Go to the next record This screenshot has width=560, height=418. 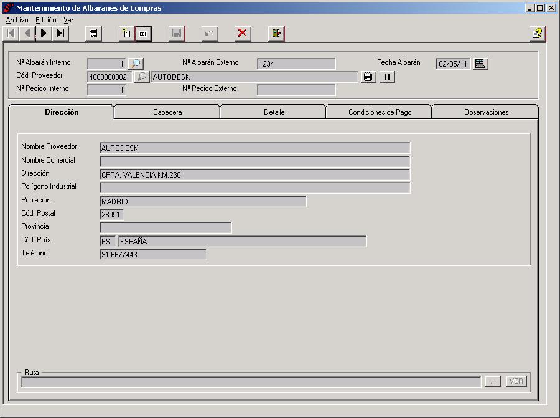(x=44, y=34)
